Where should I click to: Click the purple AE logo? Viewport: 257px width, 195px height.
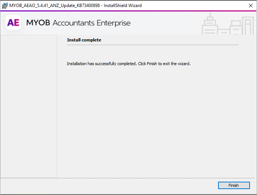pos(13,23)
